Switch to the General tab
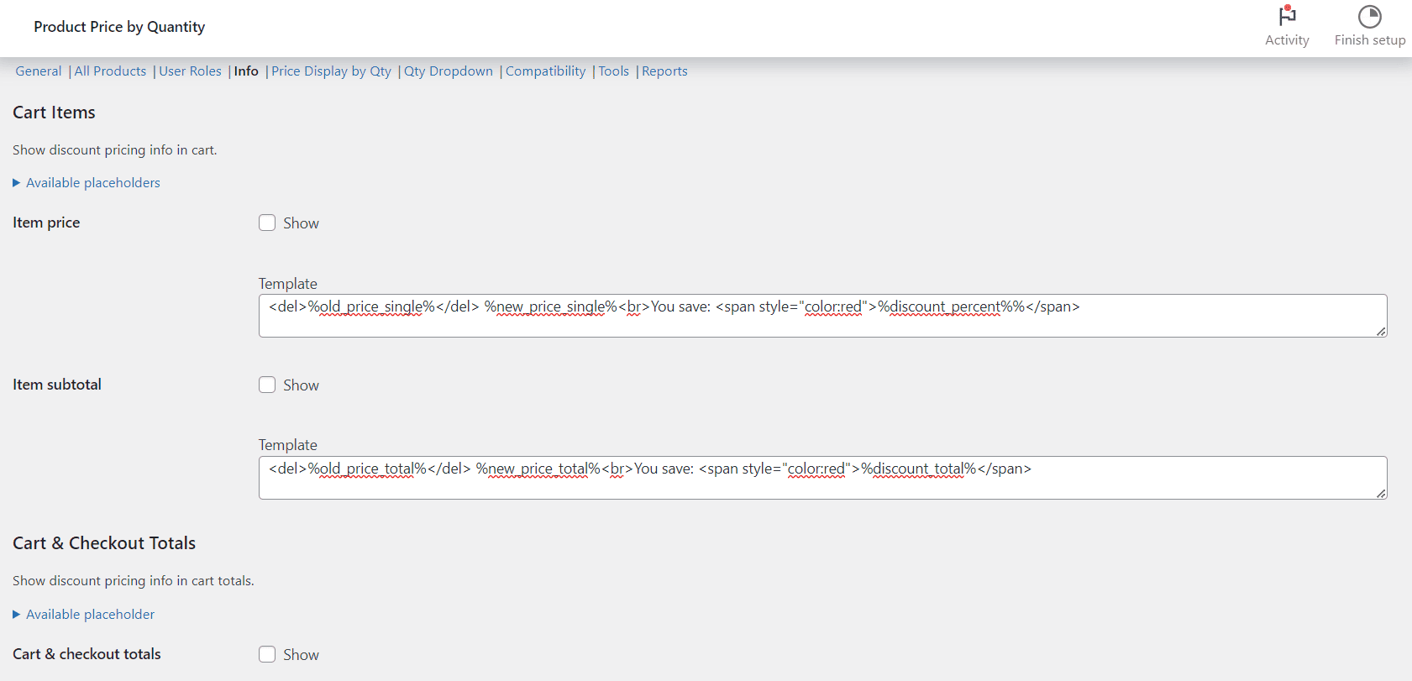This screenshot has width=1412, height=681. tap(39, 71)
